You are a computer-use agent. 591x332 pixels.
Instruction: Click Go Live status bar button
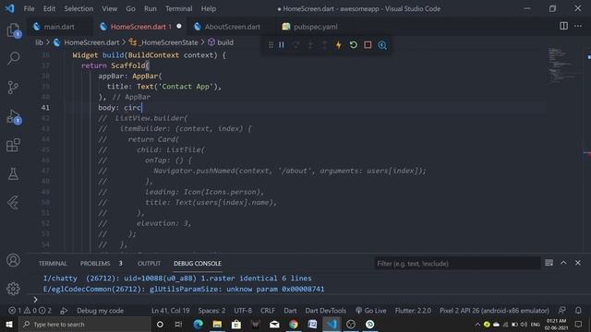371,311
